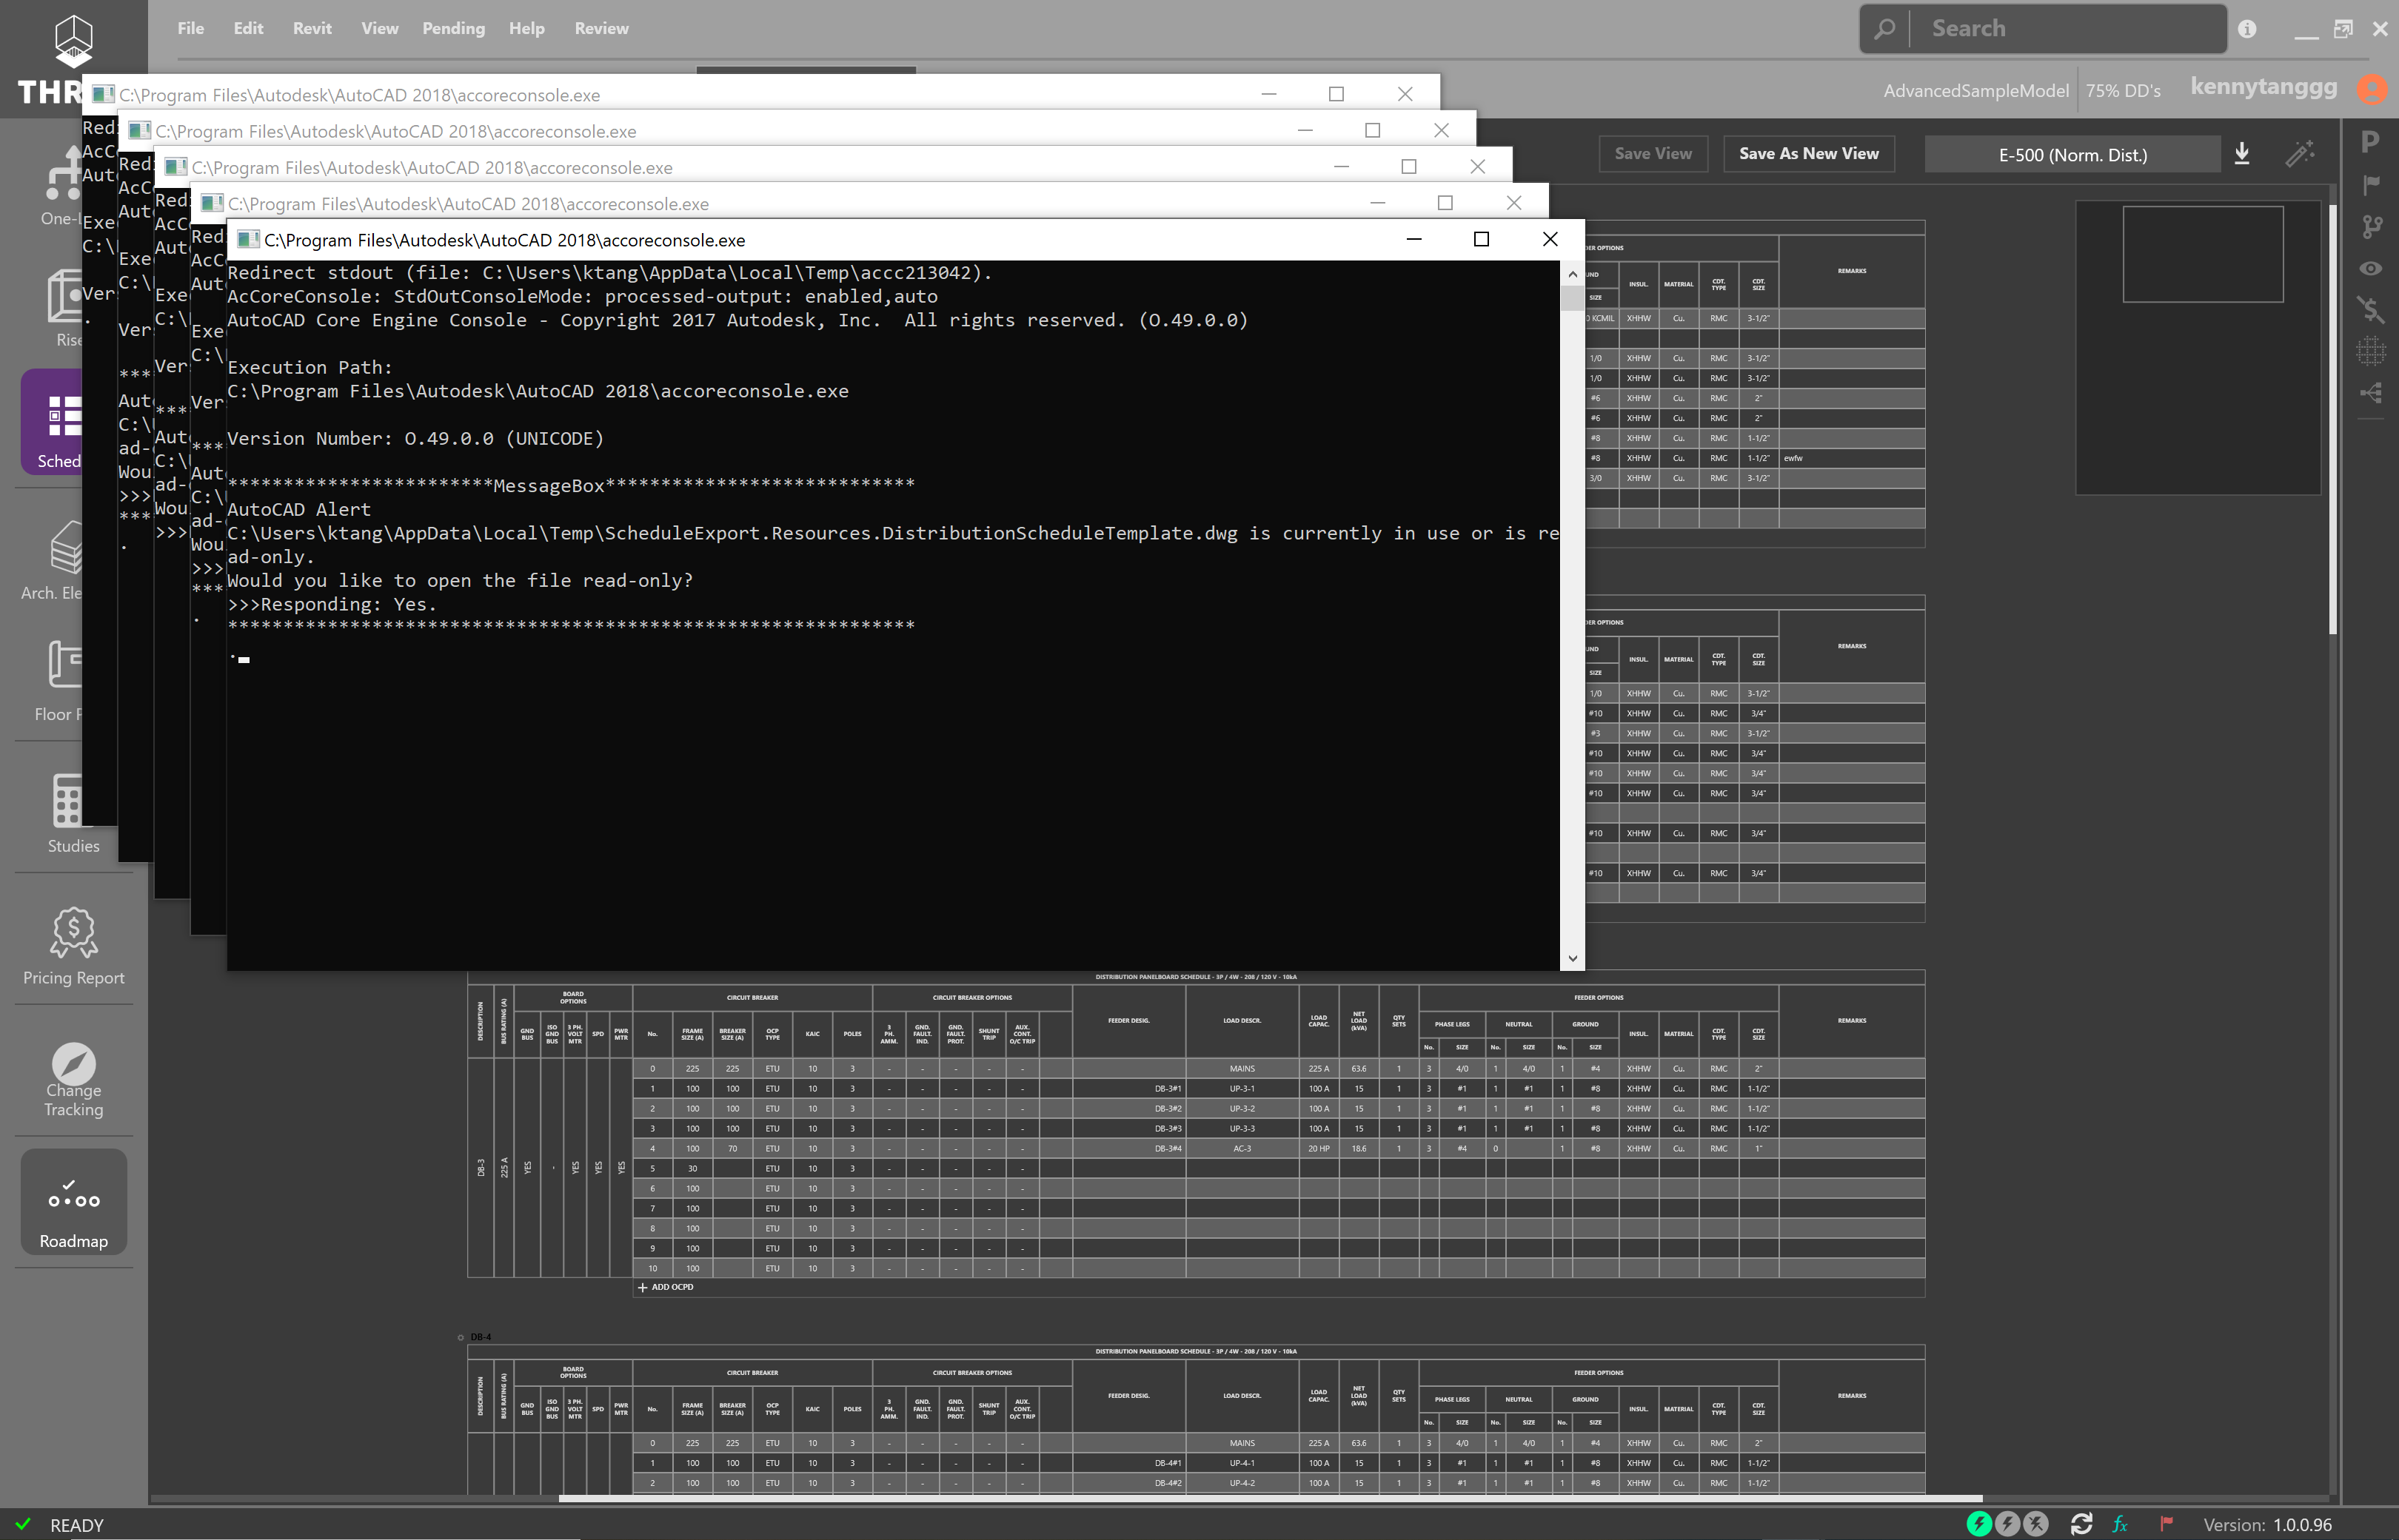Click the Version 1.0.0.96 status text
The image size is (2399, 1540).
(x=2267, y=1524)
